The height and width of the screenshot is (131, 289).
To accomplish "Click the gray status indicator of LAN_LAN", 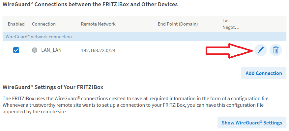I will [x=35, y=50].
